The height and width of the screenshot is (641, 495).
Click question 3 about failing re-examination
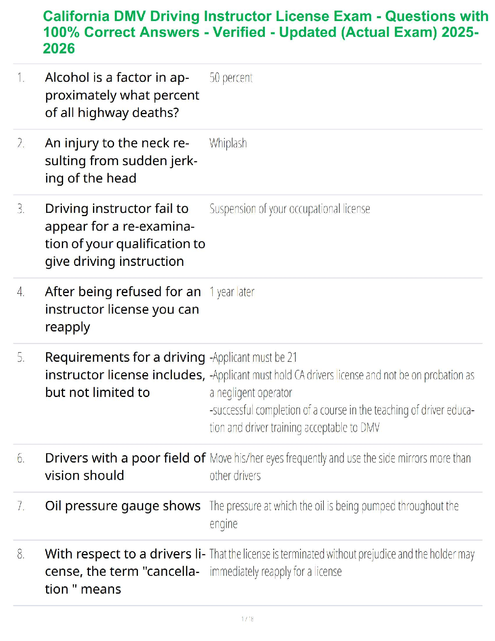coord(125,235)
